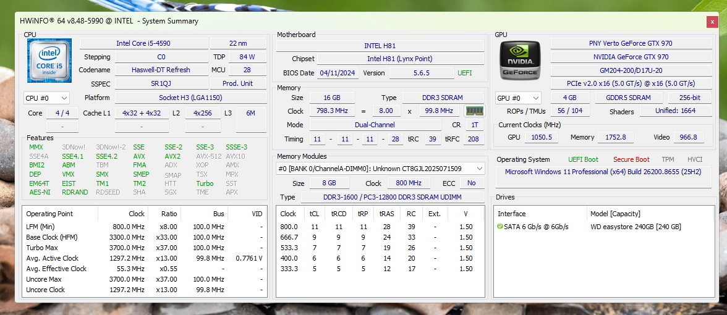The image size is (727, 315).
Task: Click the module clock 800 MHz field
Action: click(409, 183)
